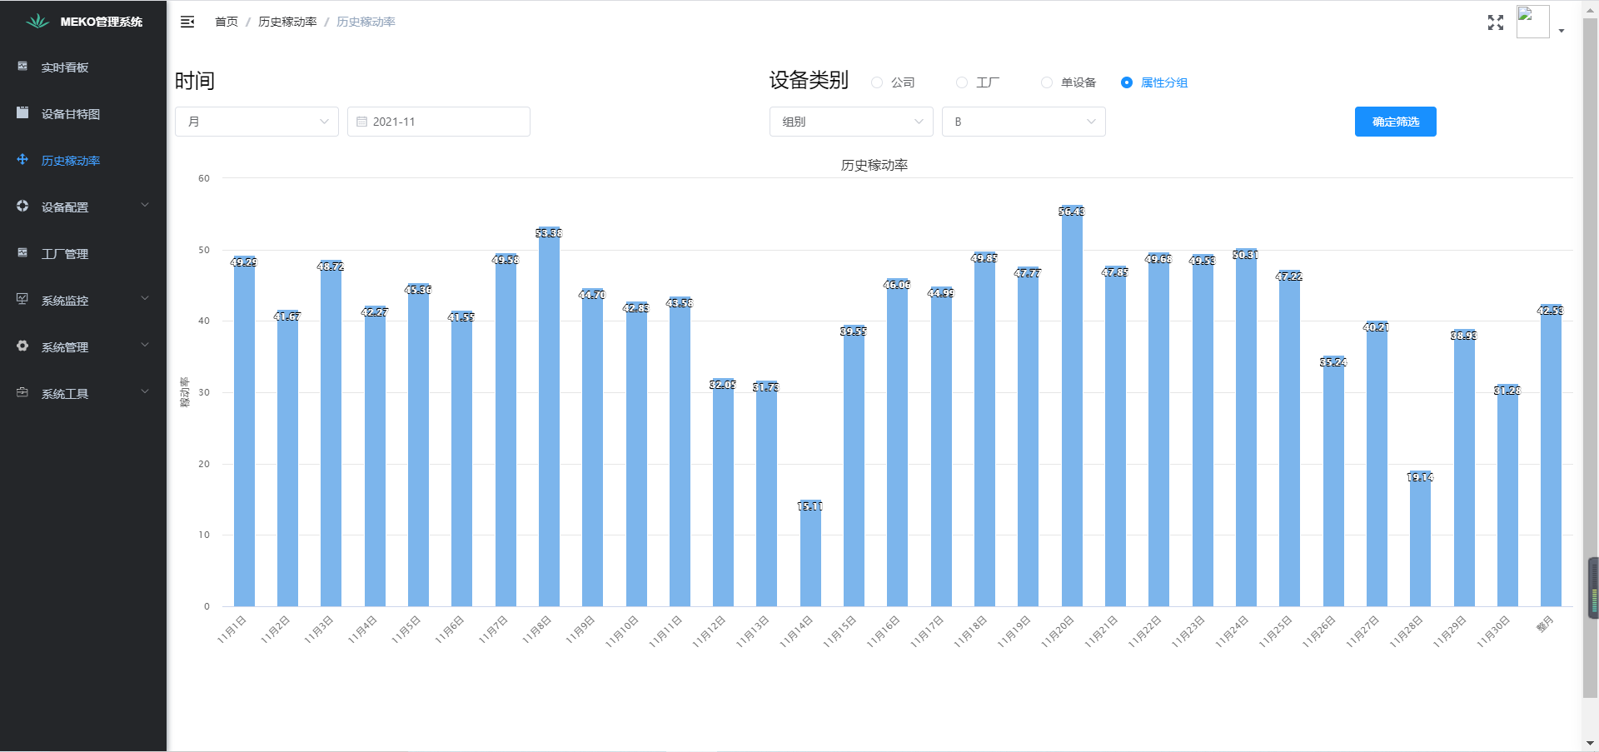Image resolution: width=1599 pixels, height=752 pixels.
Task: Click the 实时看板 sidebar icon
Action: coord(22,67)
